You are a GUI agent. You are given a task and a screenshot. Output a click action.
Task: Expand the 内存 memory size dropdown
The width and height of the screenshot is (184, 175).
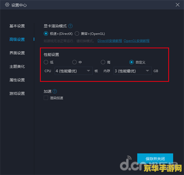tap(132, 71)
